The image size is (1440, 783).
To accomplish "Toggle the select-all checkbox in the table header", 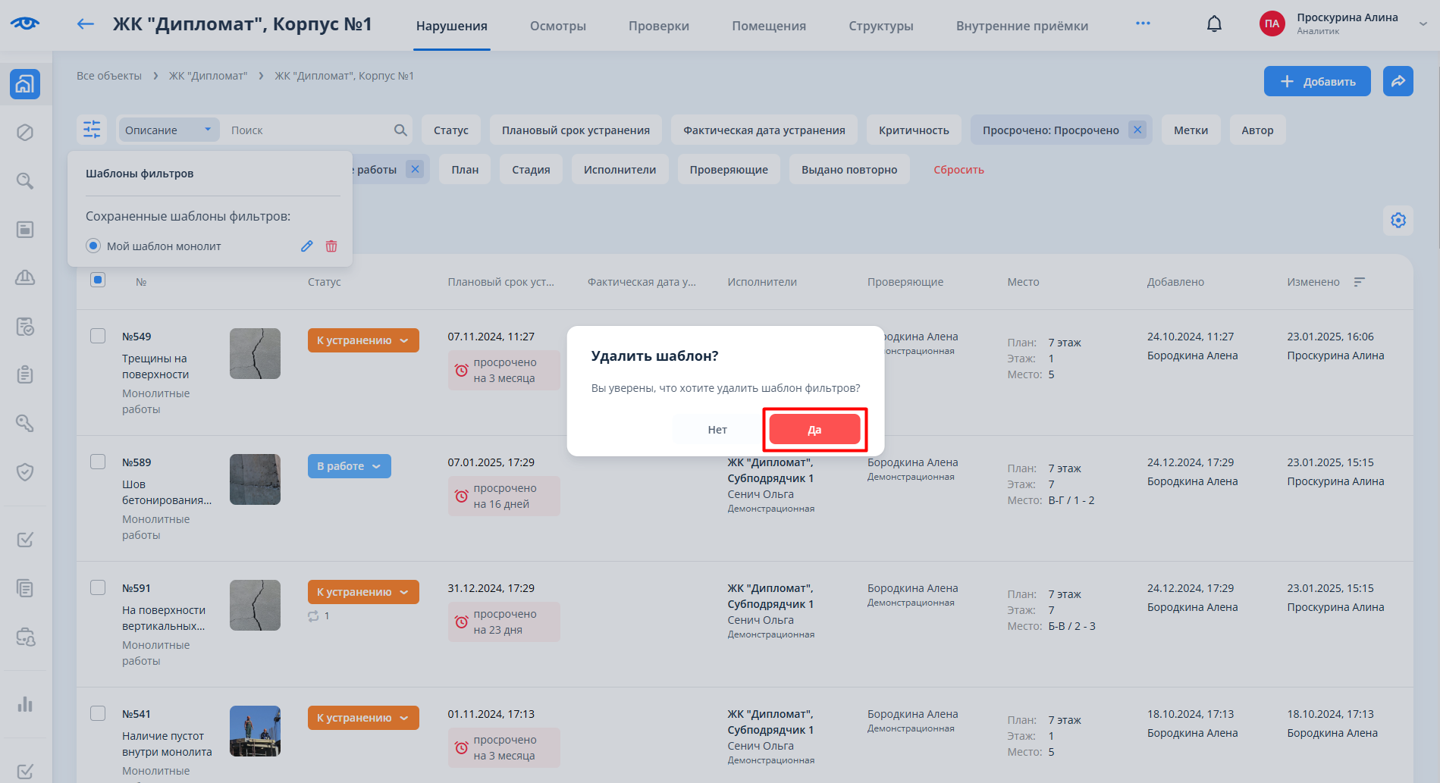I will coord(98,280).
